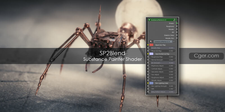The image size is (225, 112).
Task: Increase Mixed AO Map with its right arrow
Action: 174,51
